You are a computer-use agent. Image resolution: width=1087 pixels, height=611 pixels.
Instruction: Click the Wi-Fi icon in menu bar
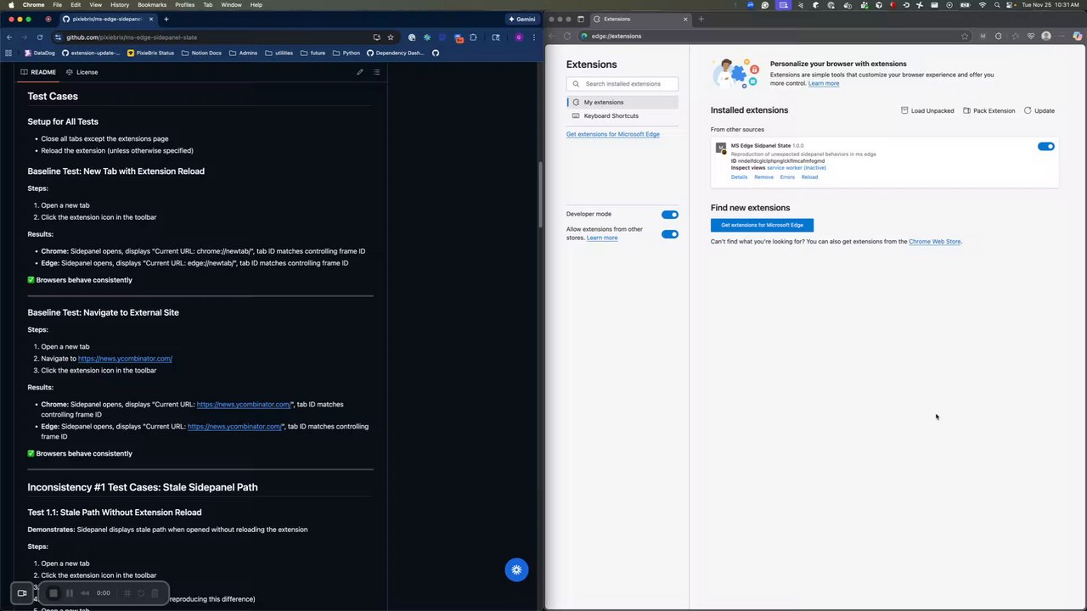point(983,5)
